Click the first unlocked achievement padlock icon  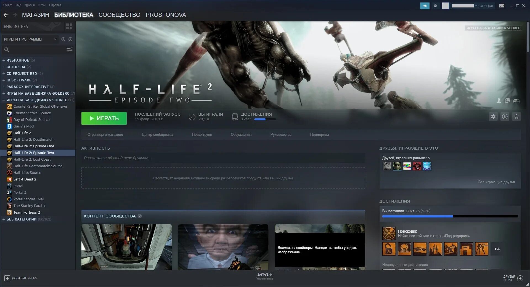[389, 249]
